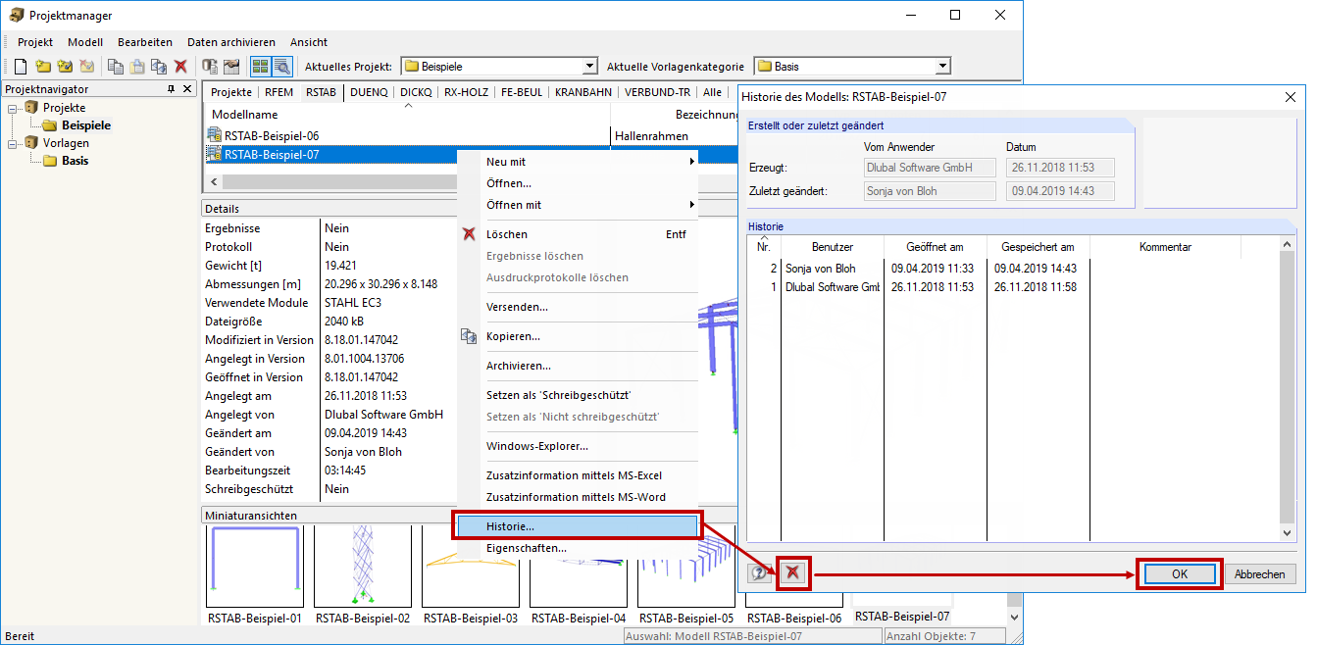Pin the Projektnavigator panel

tap(170, 87)
